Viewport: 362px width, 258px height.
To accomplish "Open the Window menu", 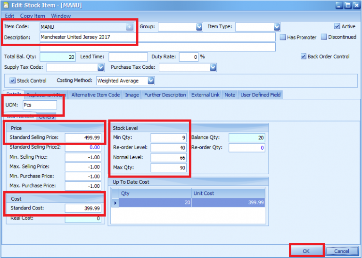I will point(61,16).
